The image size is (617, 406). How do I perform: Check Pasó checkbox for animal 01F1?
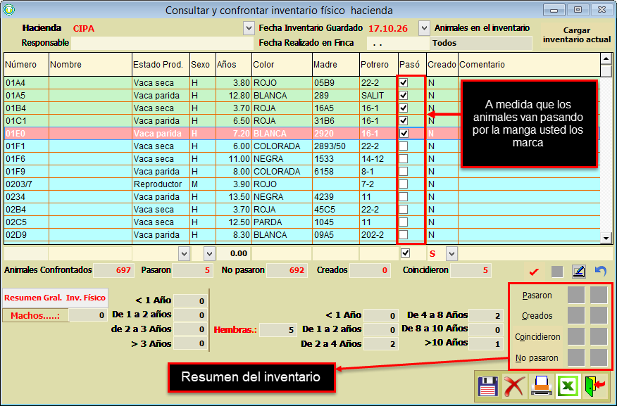tap(404, 146)
